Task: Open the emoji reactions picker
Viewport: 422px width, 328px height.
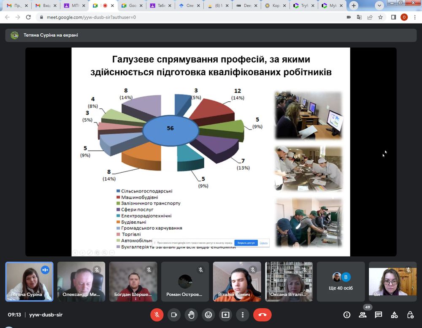Action: (208, 315)
